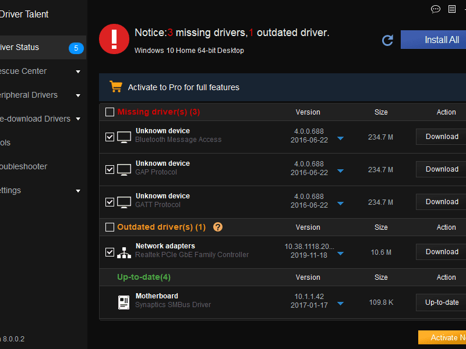The height and width of the screenshot is (349, 466).
Task: Open version dropdown for GAP Protocol driver
Action: [x=341, y=171]
